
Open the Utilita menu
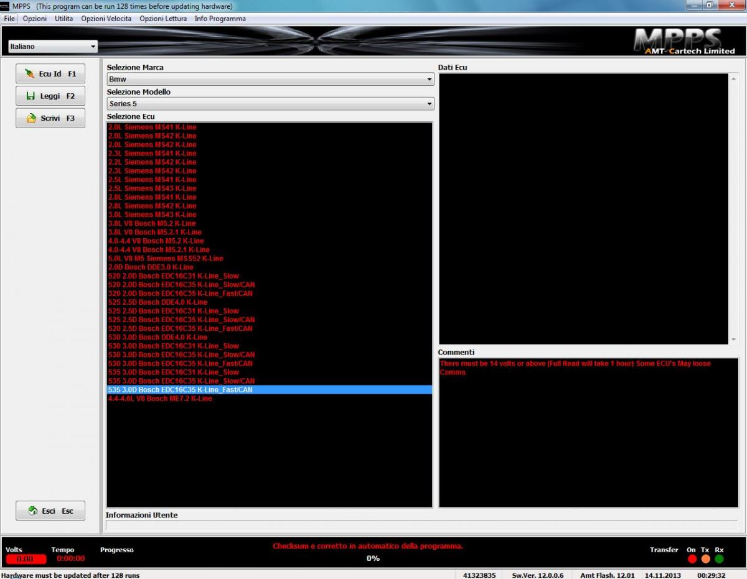tap(63, 19)
